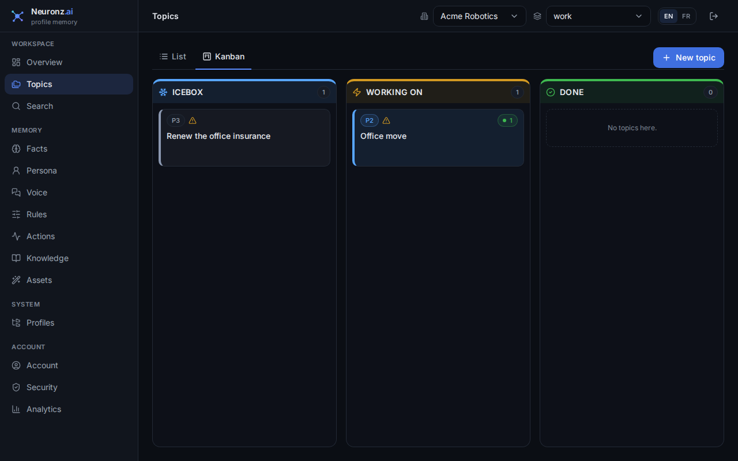
Task: Click the green count badge on Office move
Action: point(507,120)
